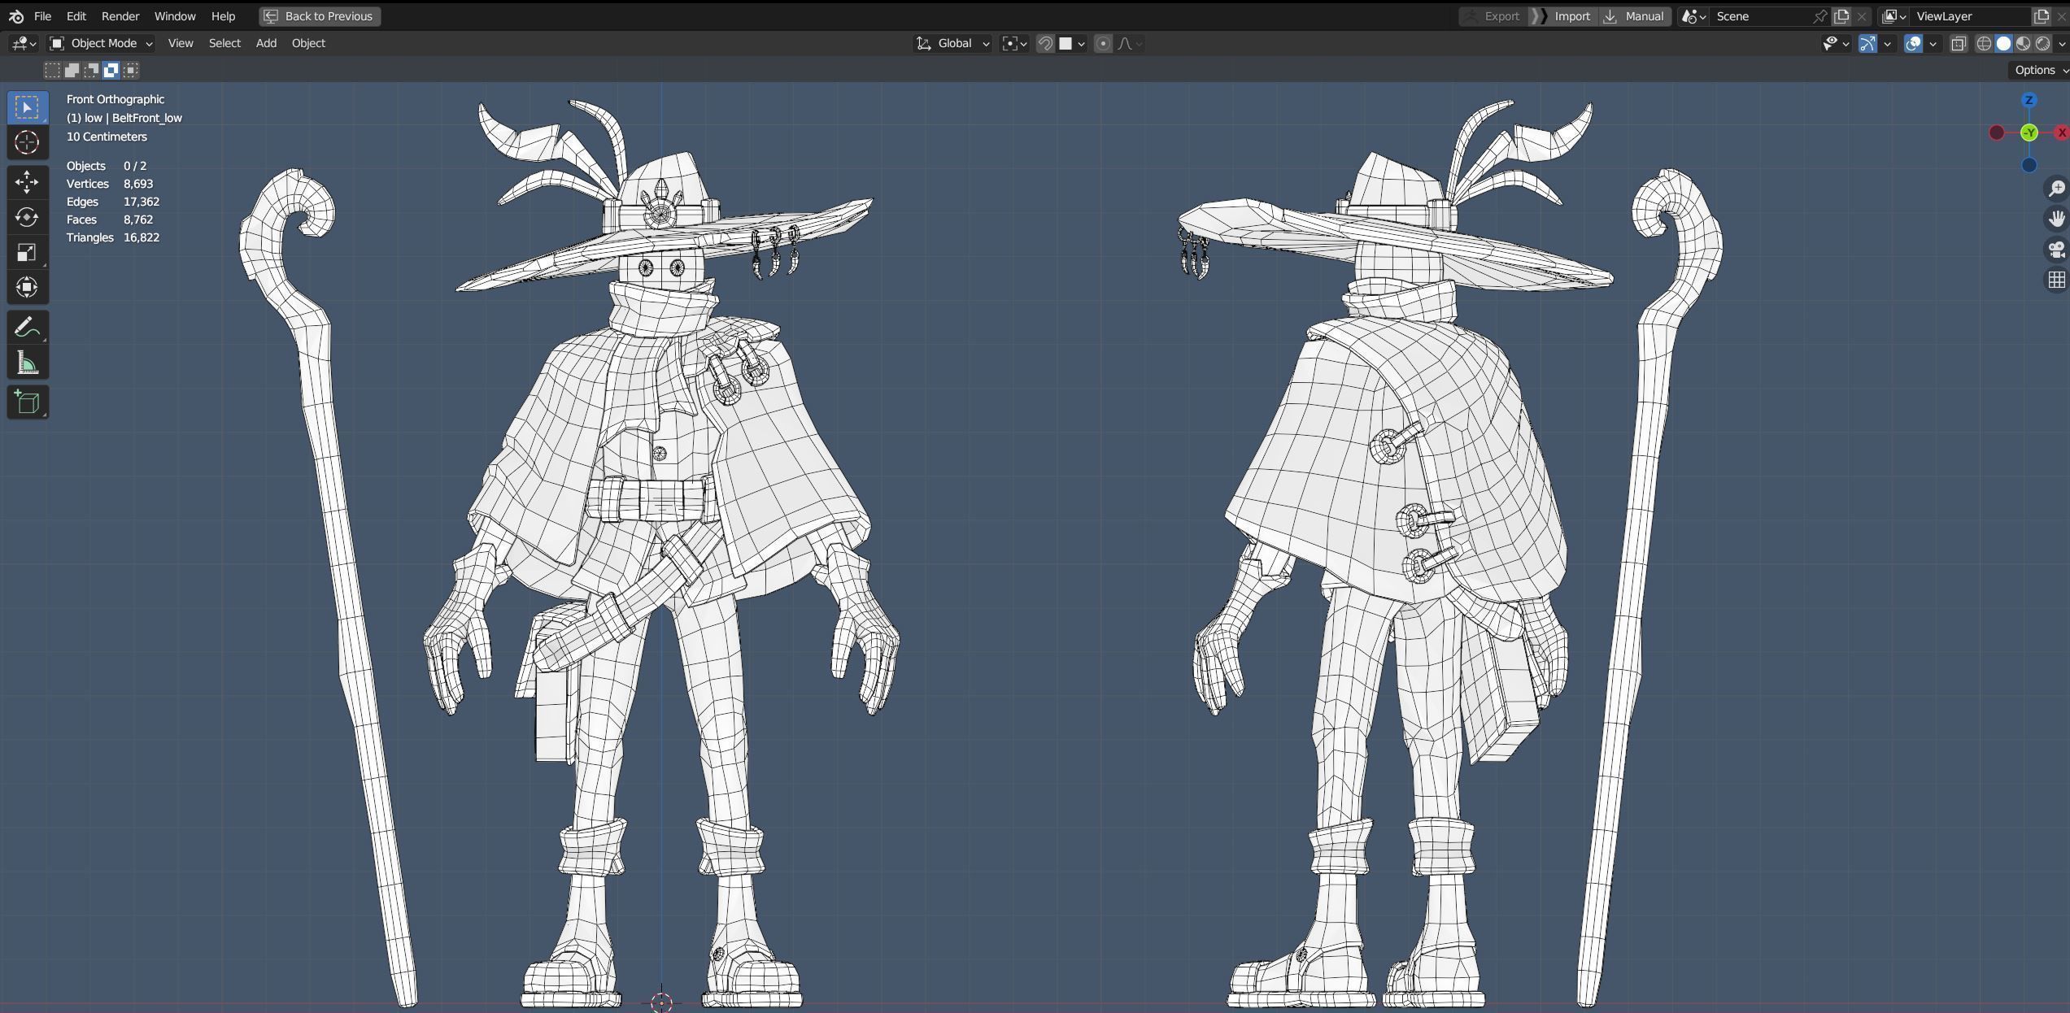Open the viewport View menu
Screen dimensions: 2070x1013
[x=181, y=43]
